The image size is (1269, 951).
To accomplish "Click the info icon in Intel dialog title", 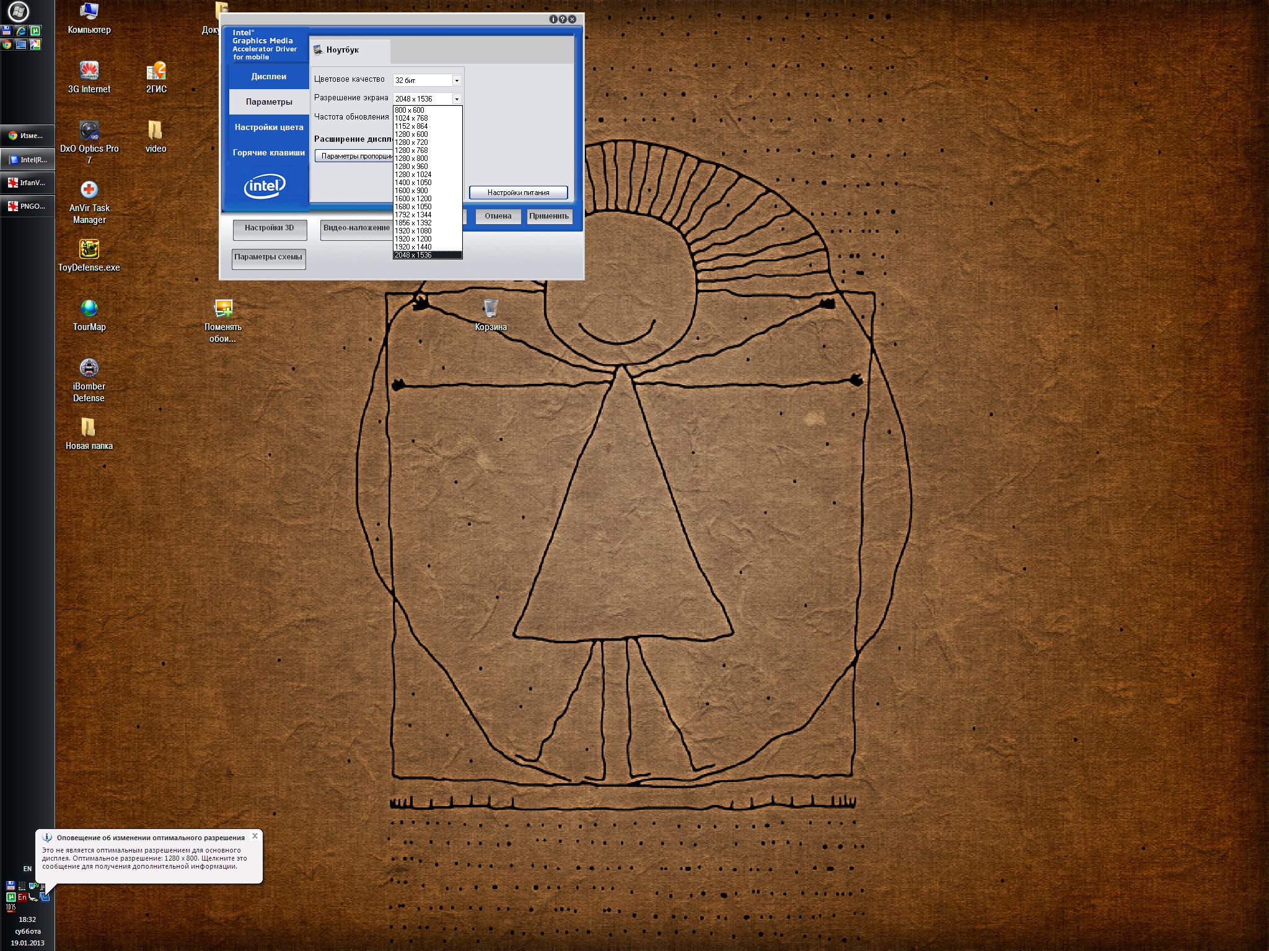I will pyautogui.click(x=553, y=19).
